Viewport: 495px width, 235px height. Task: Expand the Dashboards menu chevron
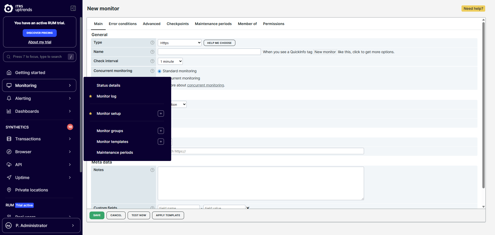pos(70,111)
